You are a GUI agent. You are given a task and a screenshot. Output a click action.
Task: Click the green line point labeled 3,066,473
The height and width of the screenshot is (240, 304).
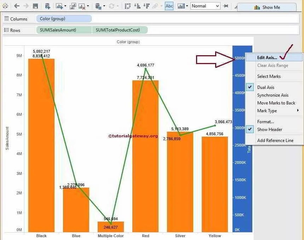click(x=215, y=125)
